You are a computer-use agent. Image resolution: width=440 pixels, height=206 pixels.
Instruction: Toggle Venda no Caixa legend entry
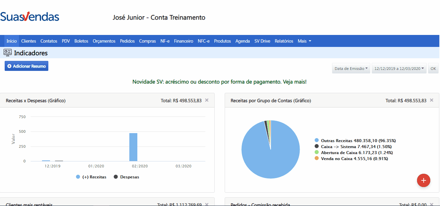tap(351, 159)
